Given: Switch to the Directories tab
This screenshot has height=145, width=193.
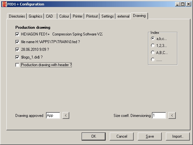Looking at the screenshot, I should coord(17,16).
